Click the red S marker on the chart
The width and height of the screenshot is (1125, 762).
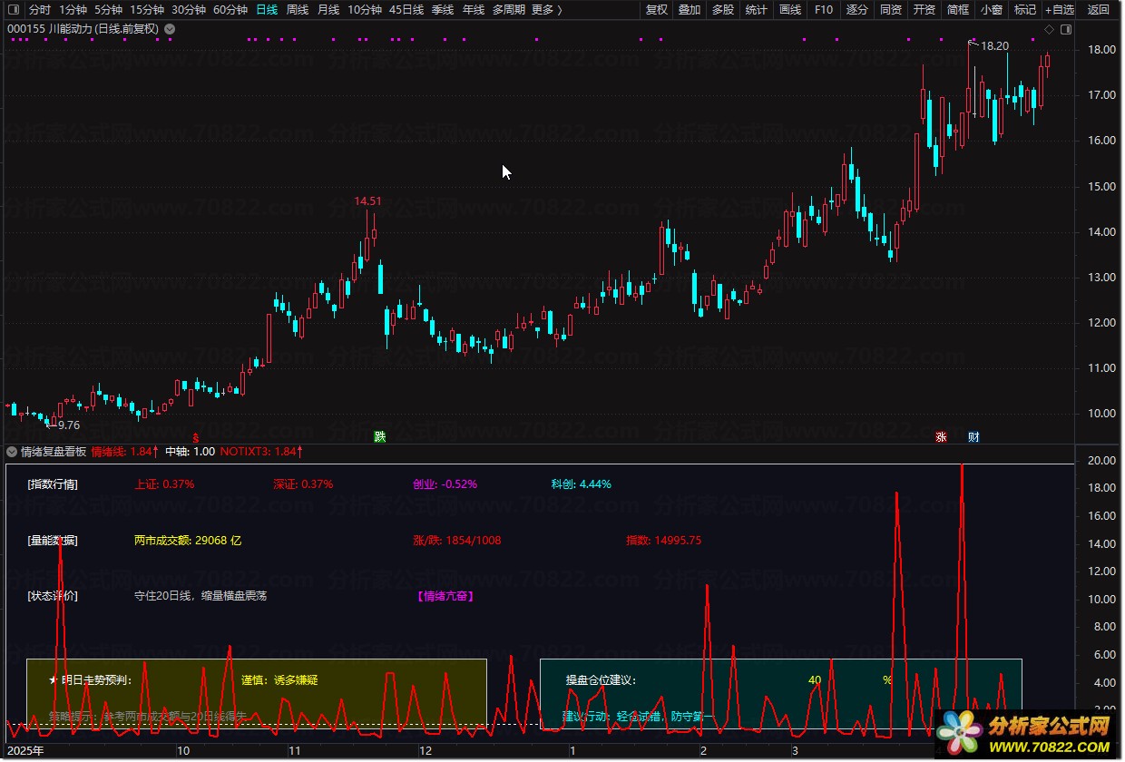[195, 436]
